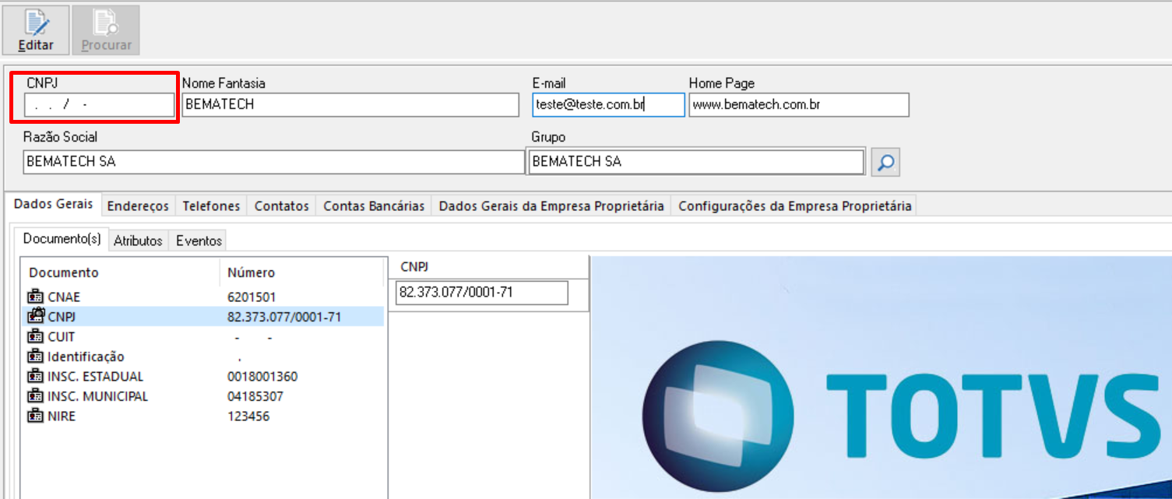This screenshot has height=499, width=1172.
Task: Open the Telefones tab
Action: 211,206
